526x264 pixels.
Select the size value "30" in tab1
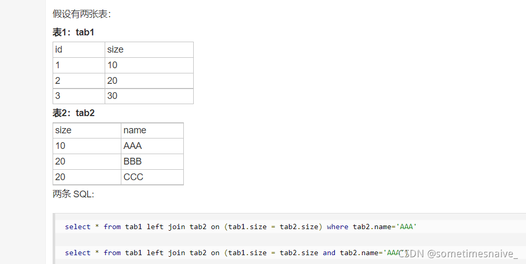(149, 96)
